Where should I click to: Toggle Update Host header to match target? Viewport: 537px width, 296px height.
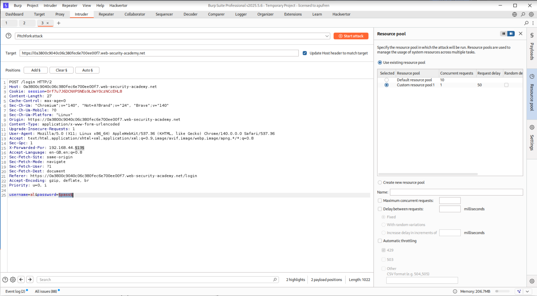(305, 53)
